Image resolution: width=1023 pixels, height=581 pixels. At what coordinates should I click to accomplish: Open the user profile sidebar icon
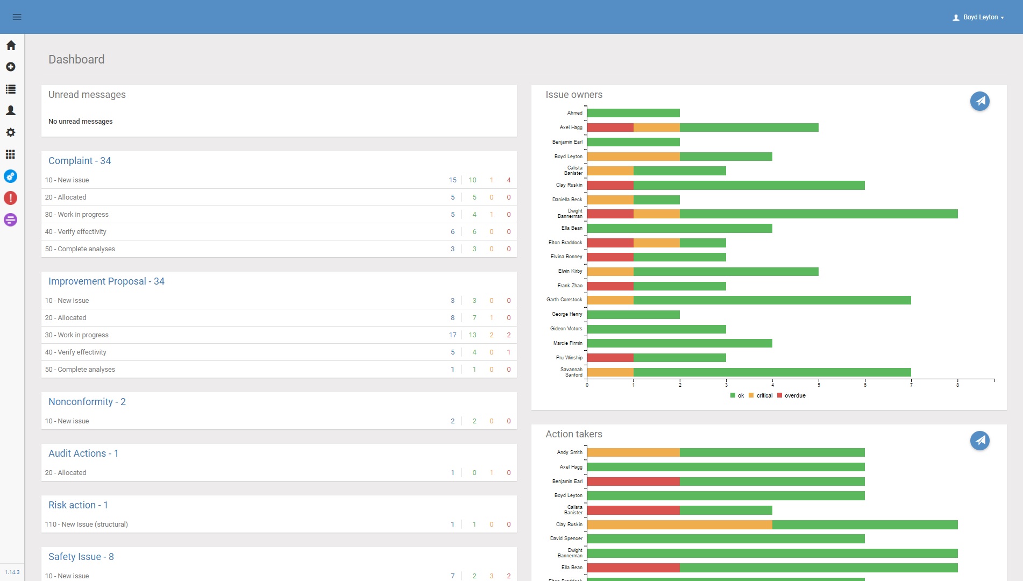[11, 110]
